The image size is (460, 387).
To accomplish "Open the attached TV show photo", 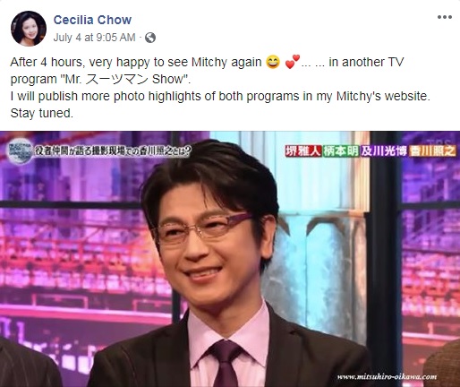I will tap(230, 259).
